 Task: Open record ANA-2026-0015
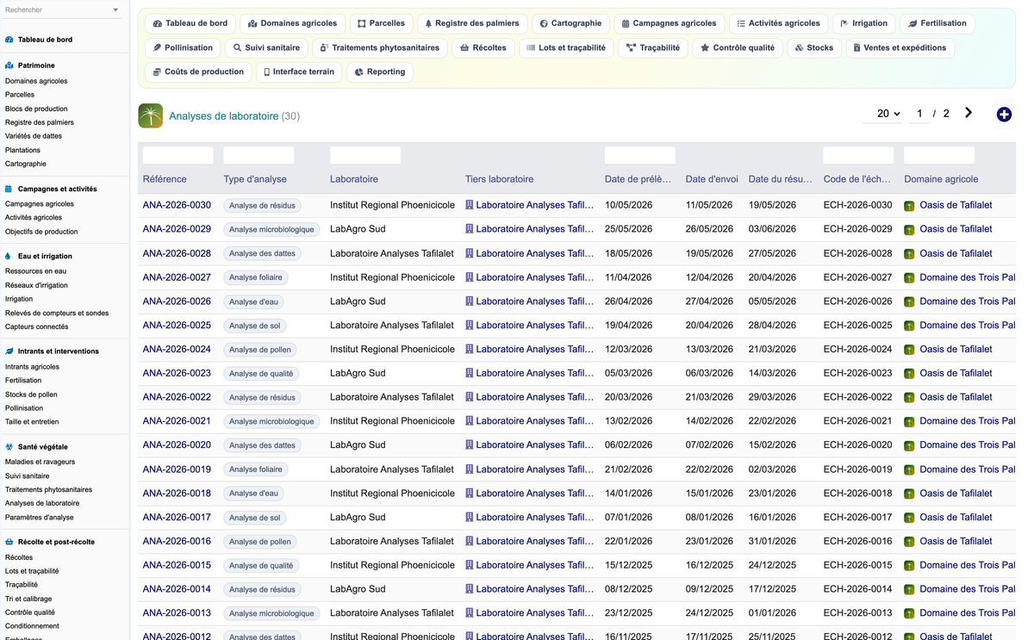coord(177,565)
